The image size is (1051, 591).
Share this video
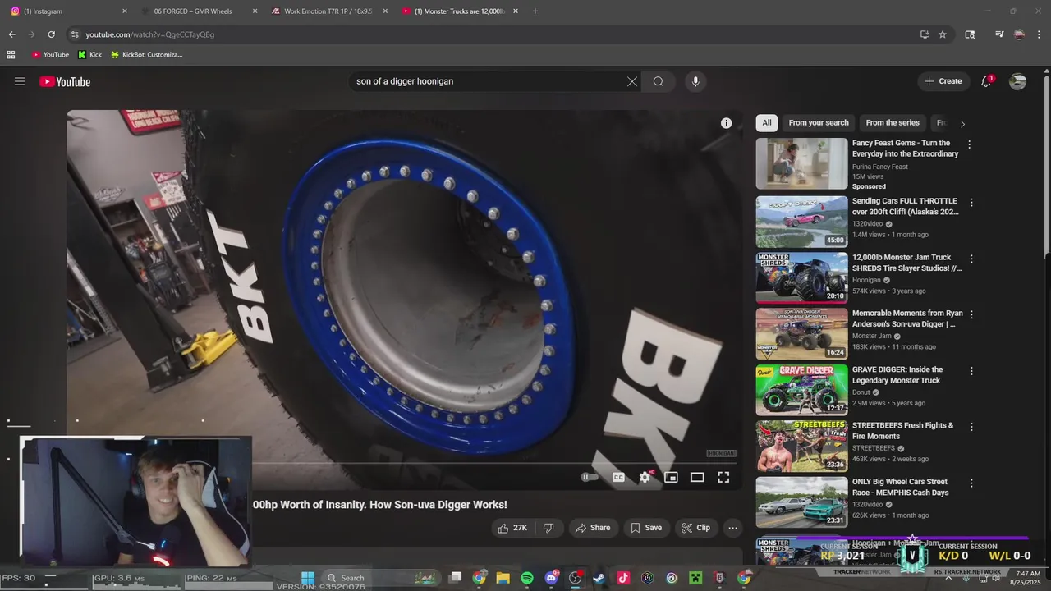593,528
